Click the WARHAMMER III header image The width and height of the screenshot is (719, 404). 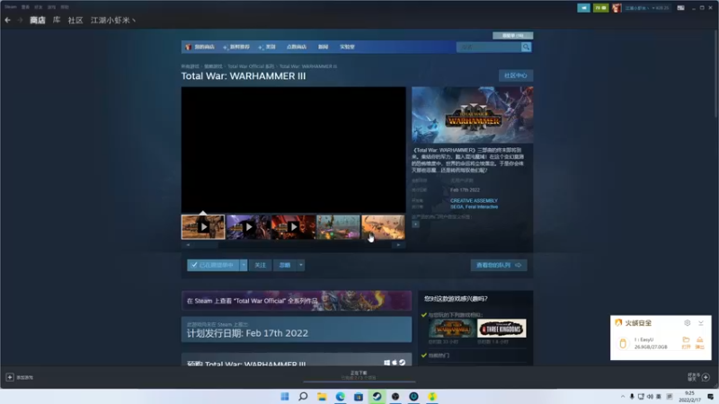click(473, 115)
